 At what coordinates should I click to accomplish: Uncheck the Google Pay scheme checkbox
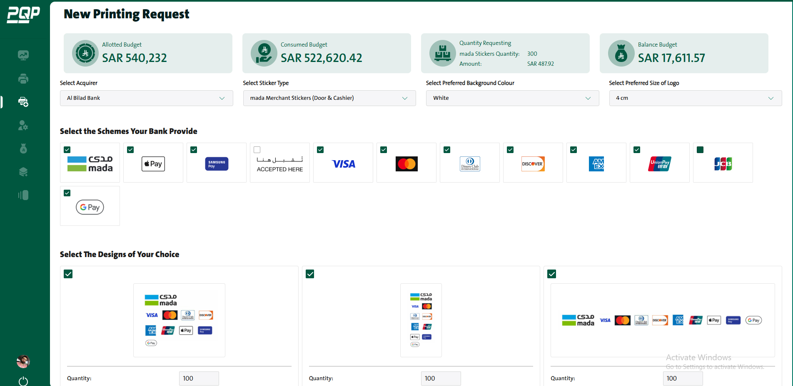pyautogui.click(x=67, y=193)
